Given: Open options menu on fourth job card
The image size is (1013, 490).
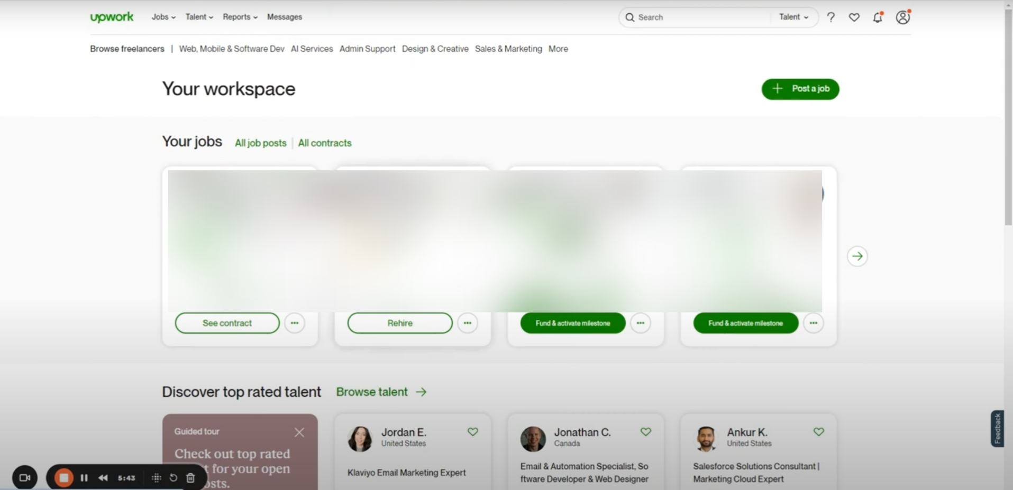Looking at the screenshot, I should click(x=814, y=323).
